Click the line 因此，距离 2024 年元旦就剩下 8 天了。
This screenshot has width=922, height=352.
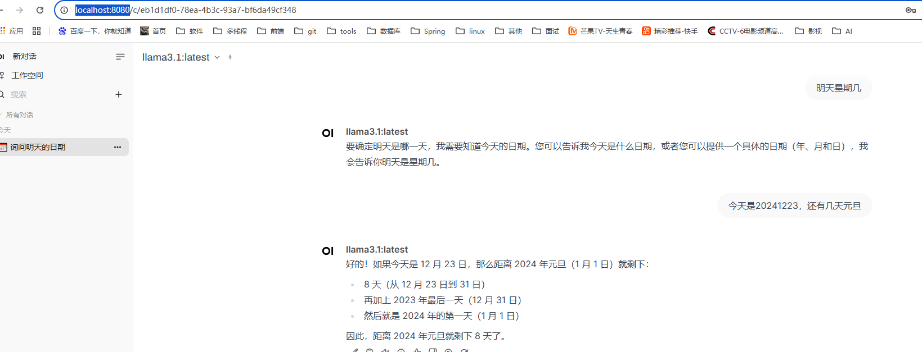pos(428,336)
